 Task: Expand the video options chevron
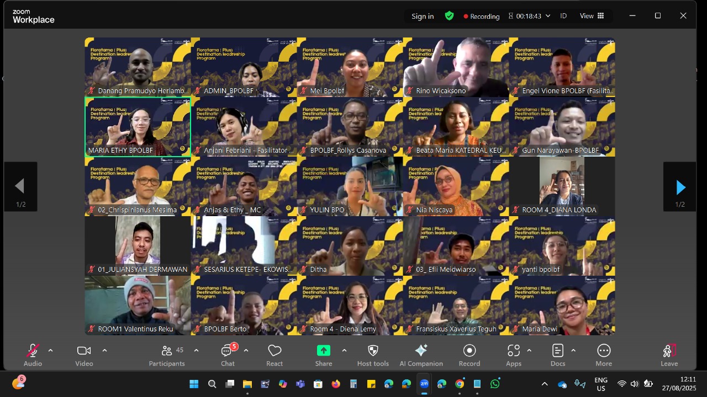pos(104,351)
